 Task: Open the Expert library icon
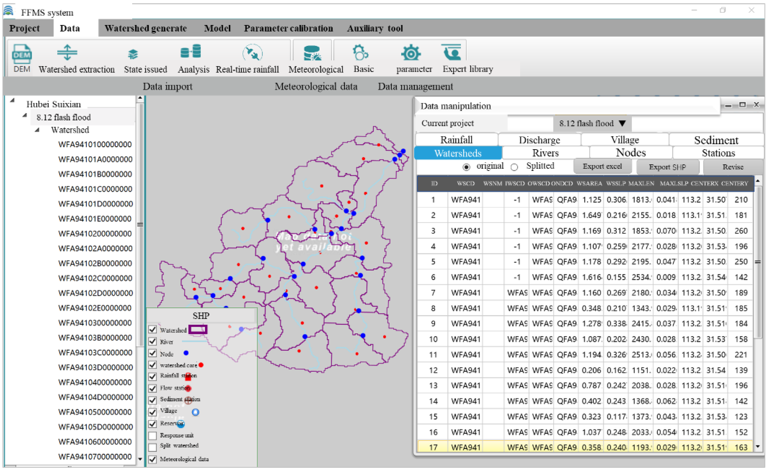tap(451, 53)
